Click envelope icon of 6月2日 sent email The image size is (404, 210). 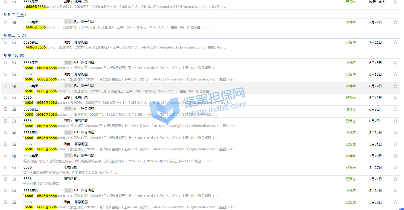pyautogui.click(x=14, y=121)
